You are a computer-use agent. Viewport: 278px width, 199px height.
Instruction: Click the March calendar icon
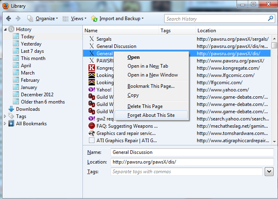click(x=16, y=73)
